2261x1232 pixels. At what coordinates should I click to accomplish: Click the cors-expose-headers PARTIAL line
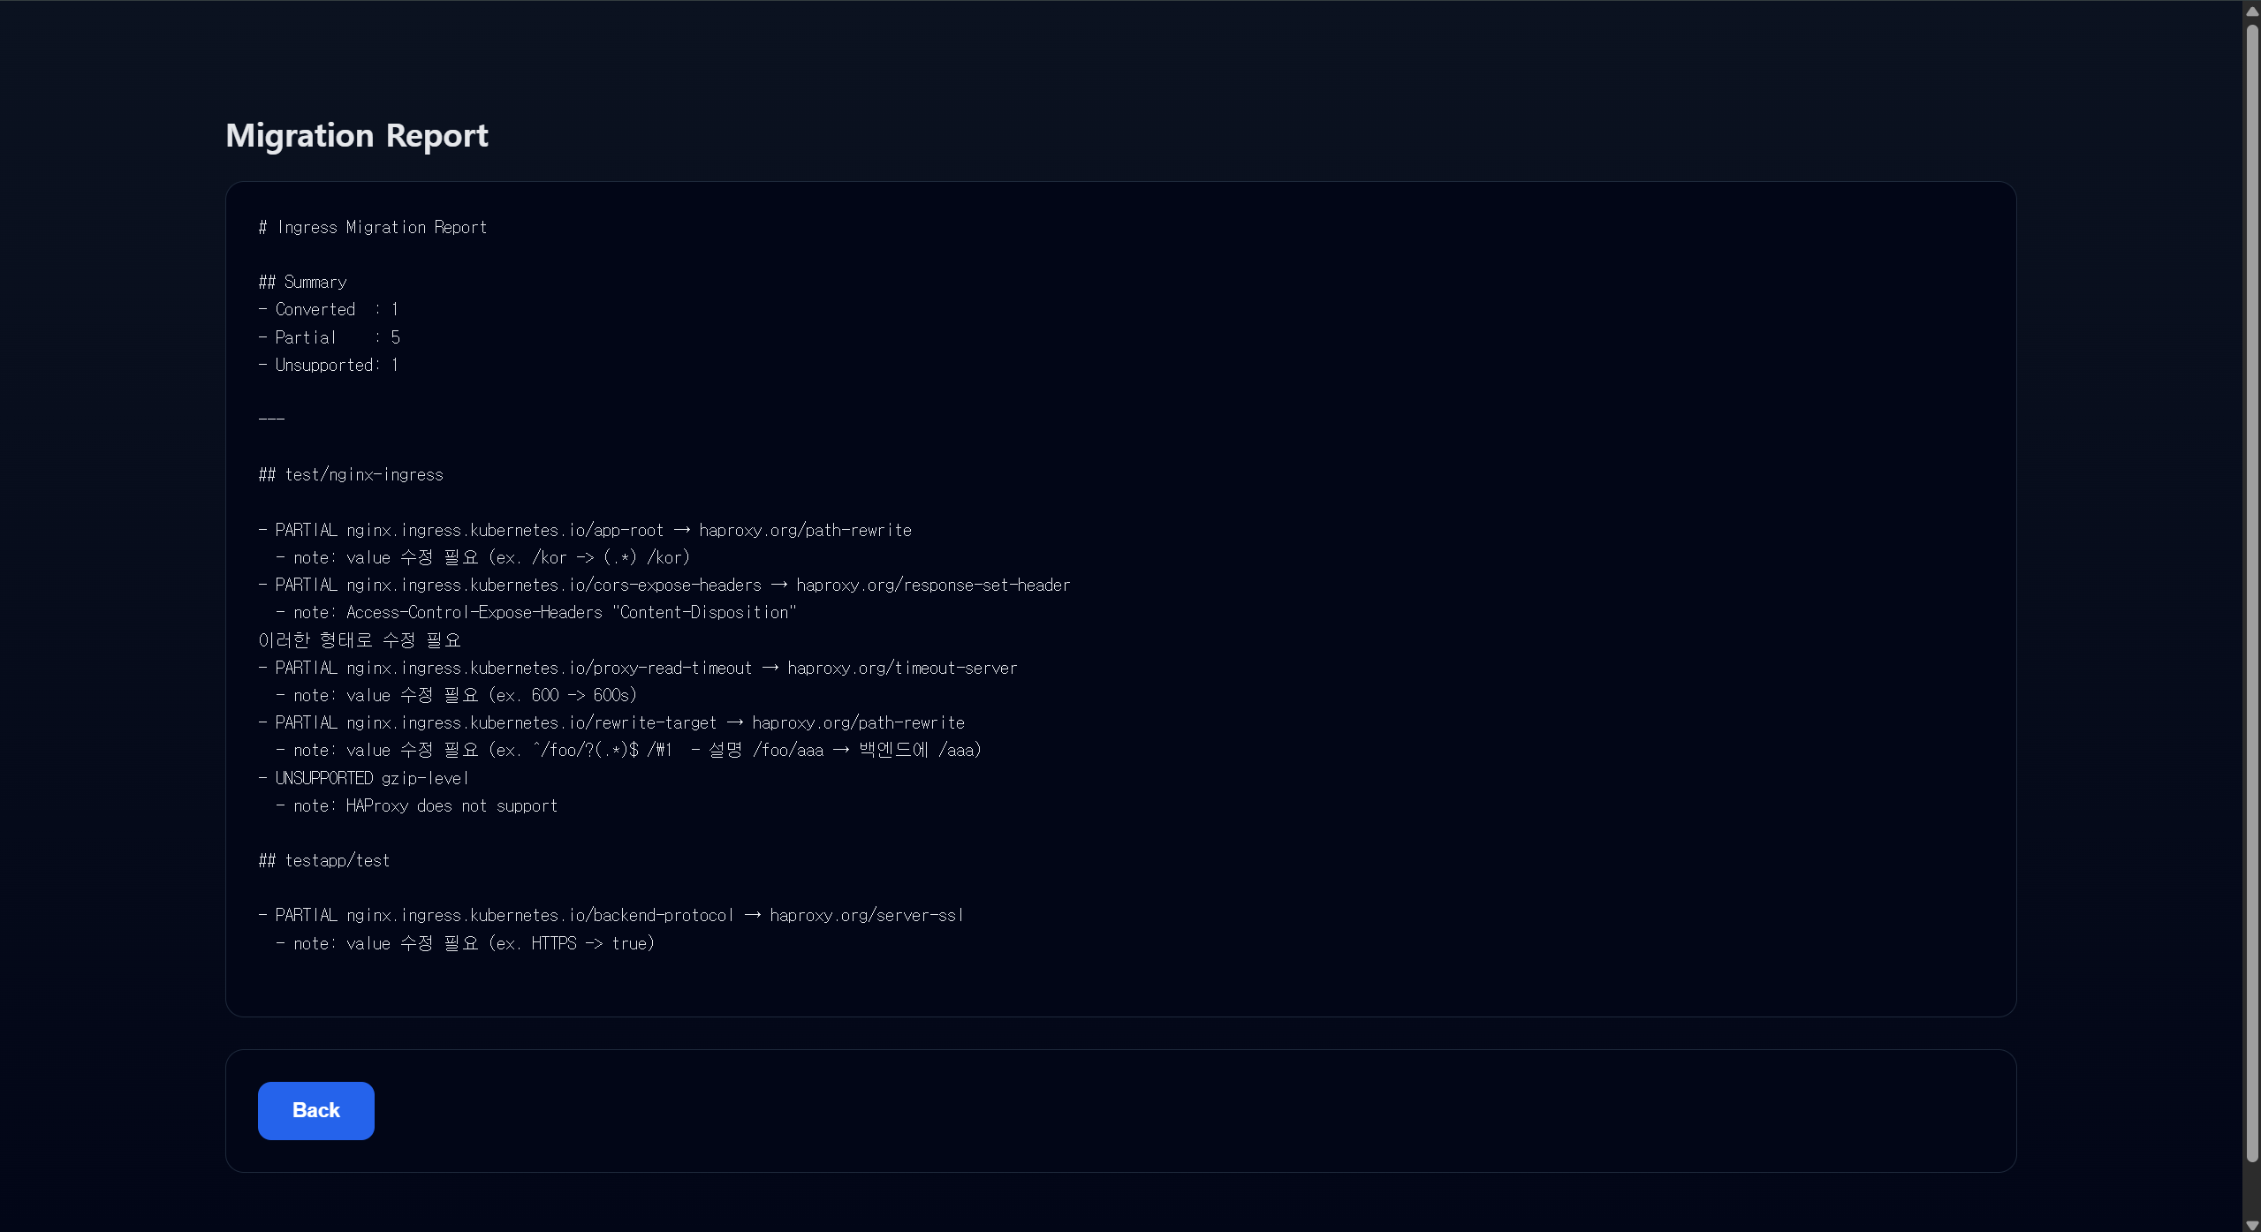664,585
